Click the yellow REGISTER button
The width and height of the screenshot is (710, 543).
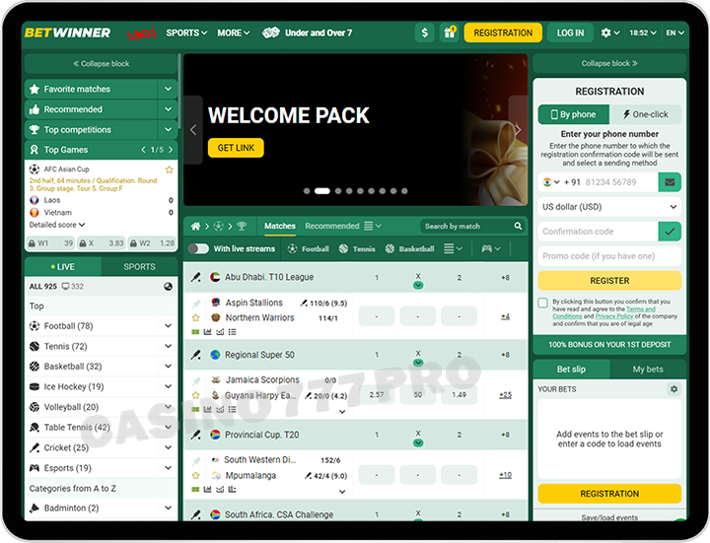coord(609,281)
